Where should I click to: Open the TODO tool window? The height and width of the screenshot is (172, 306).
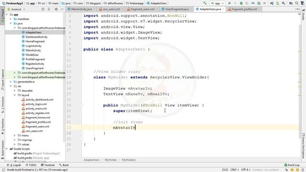click(x=31, y=165)
